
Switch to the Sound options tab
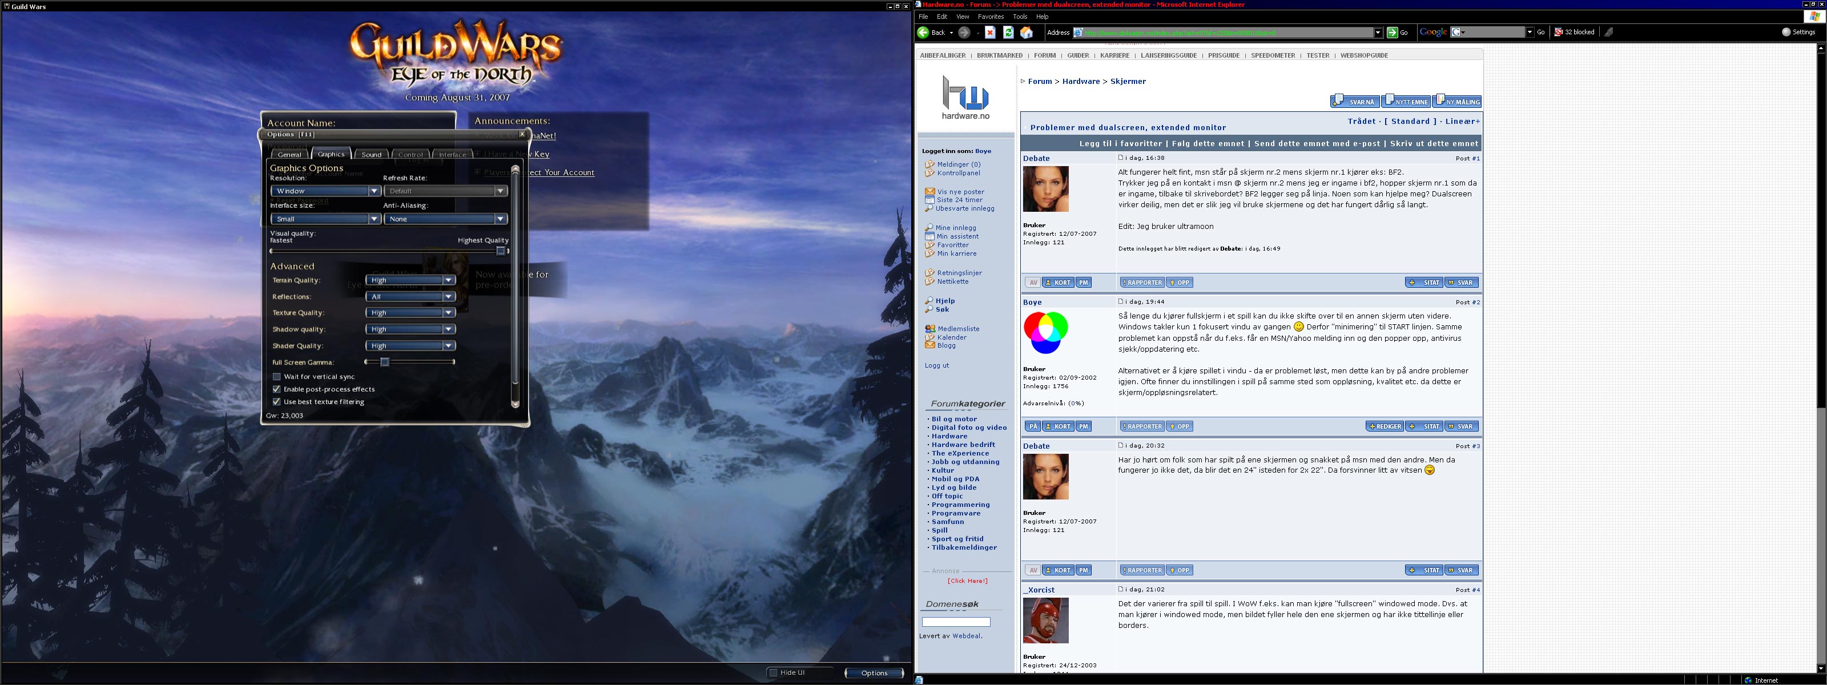point(371,155)
